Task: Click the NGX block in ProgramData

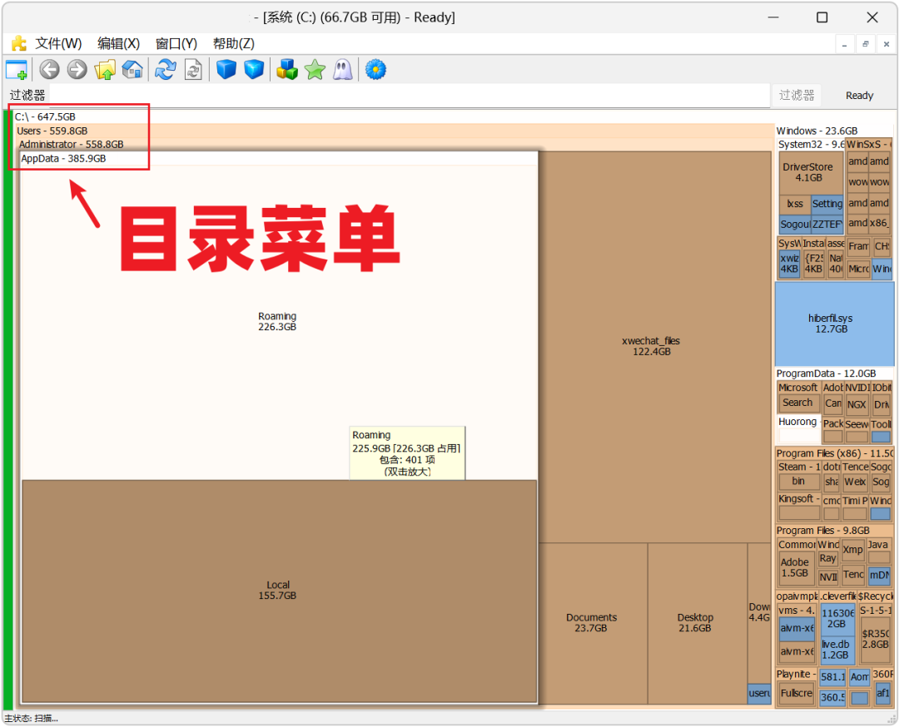Action: point(857,404)
